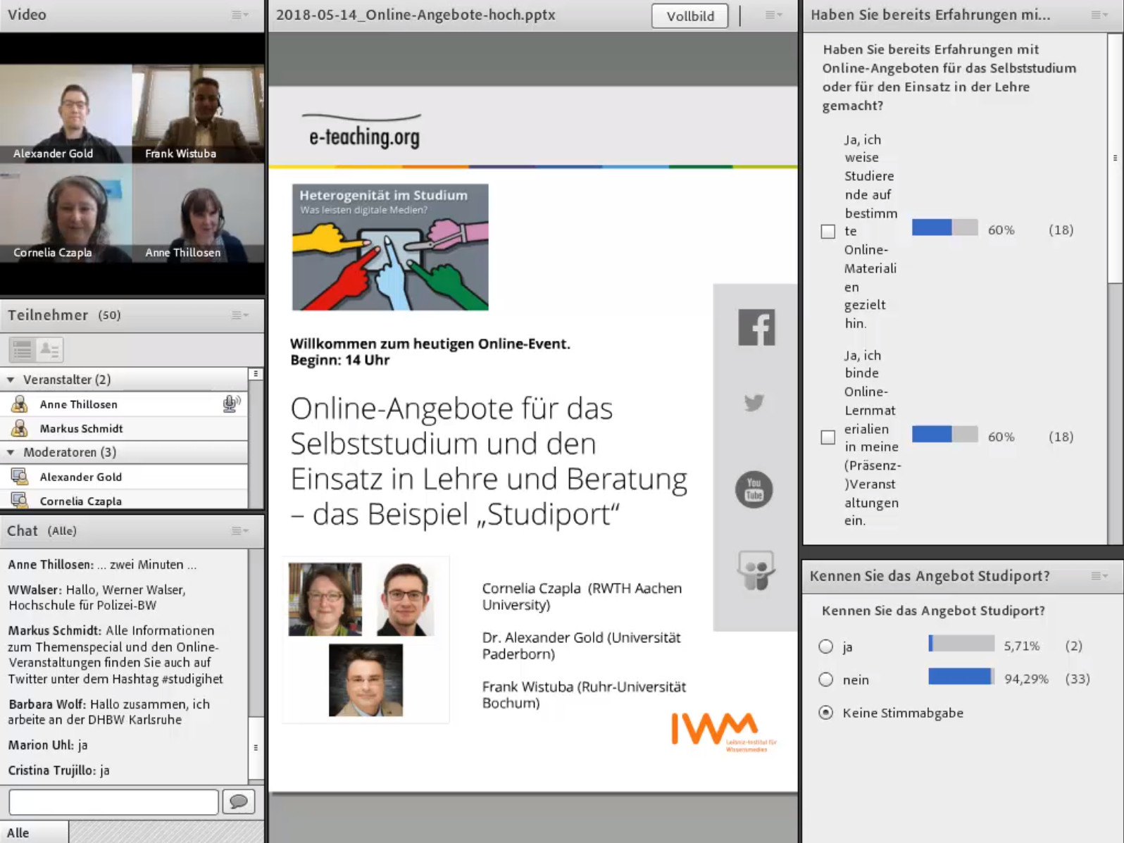The image size is (1124, 843).
Task: Click the presenter icon beside Alexander Gold
Action: 20,477
